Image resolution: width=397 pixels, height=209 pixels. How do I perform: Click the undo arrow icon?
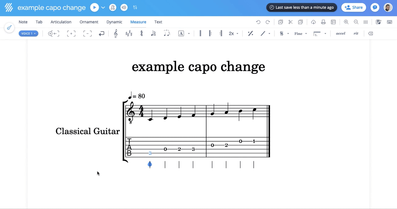click(258, 22)
